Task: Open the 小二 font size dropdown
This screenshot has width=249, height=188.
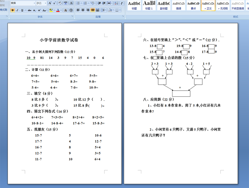Action: tap(45, 3)
